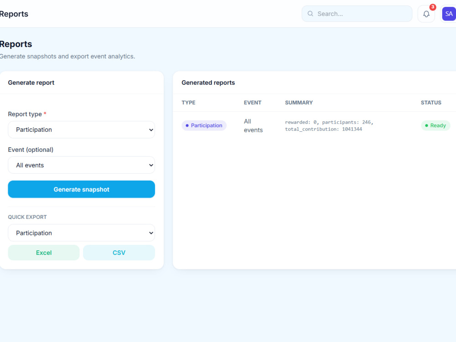Click the Participation type badge in table

click(x=204, y=126)
